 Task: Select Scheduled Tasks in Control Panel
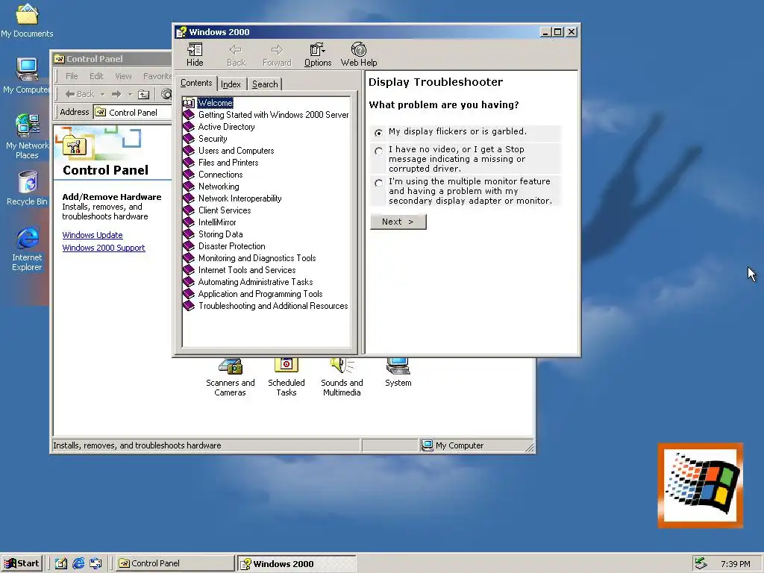[286, 378]
